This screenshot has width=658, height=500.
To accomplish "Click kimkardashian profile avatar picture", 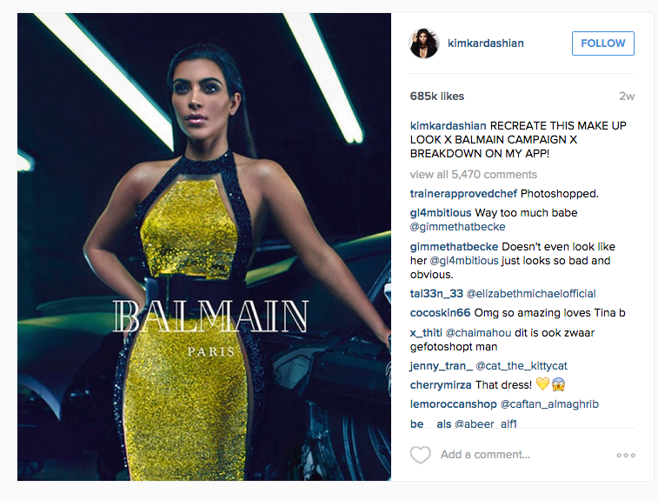I will pos(424,43).
